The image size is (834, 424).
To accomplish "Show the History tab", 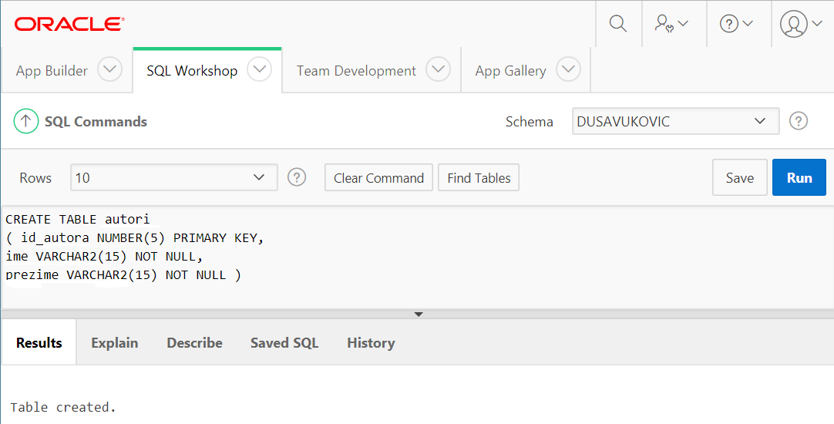I will point(371,342).
